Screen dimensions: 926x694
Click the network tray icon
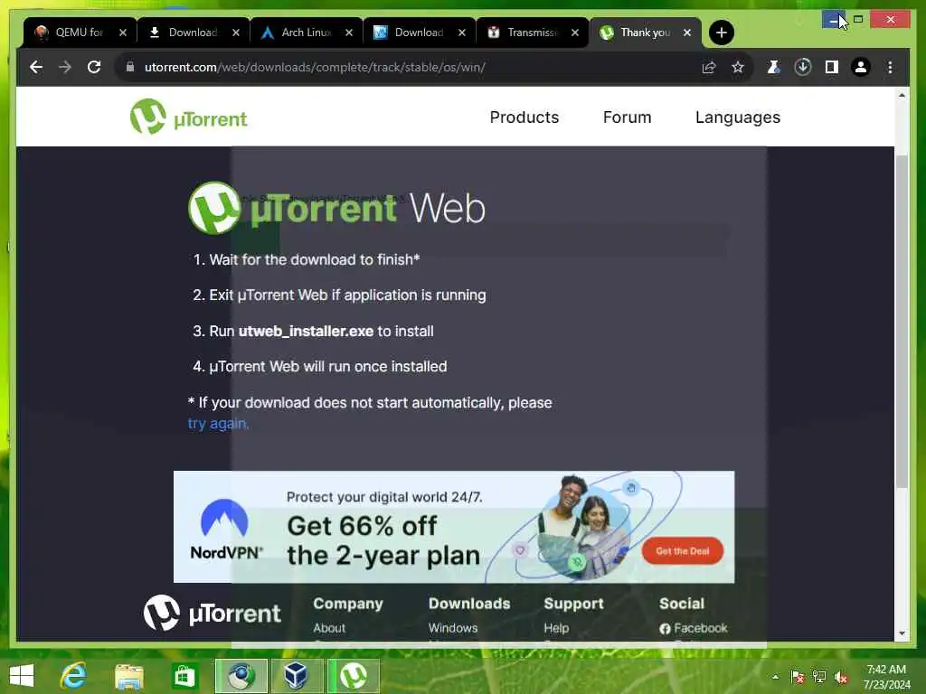click(819, 677)
